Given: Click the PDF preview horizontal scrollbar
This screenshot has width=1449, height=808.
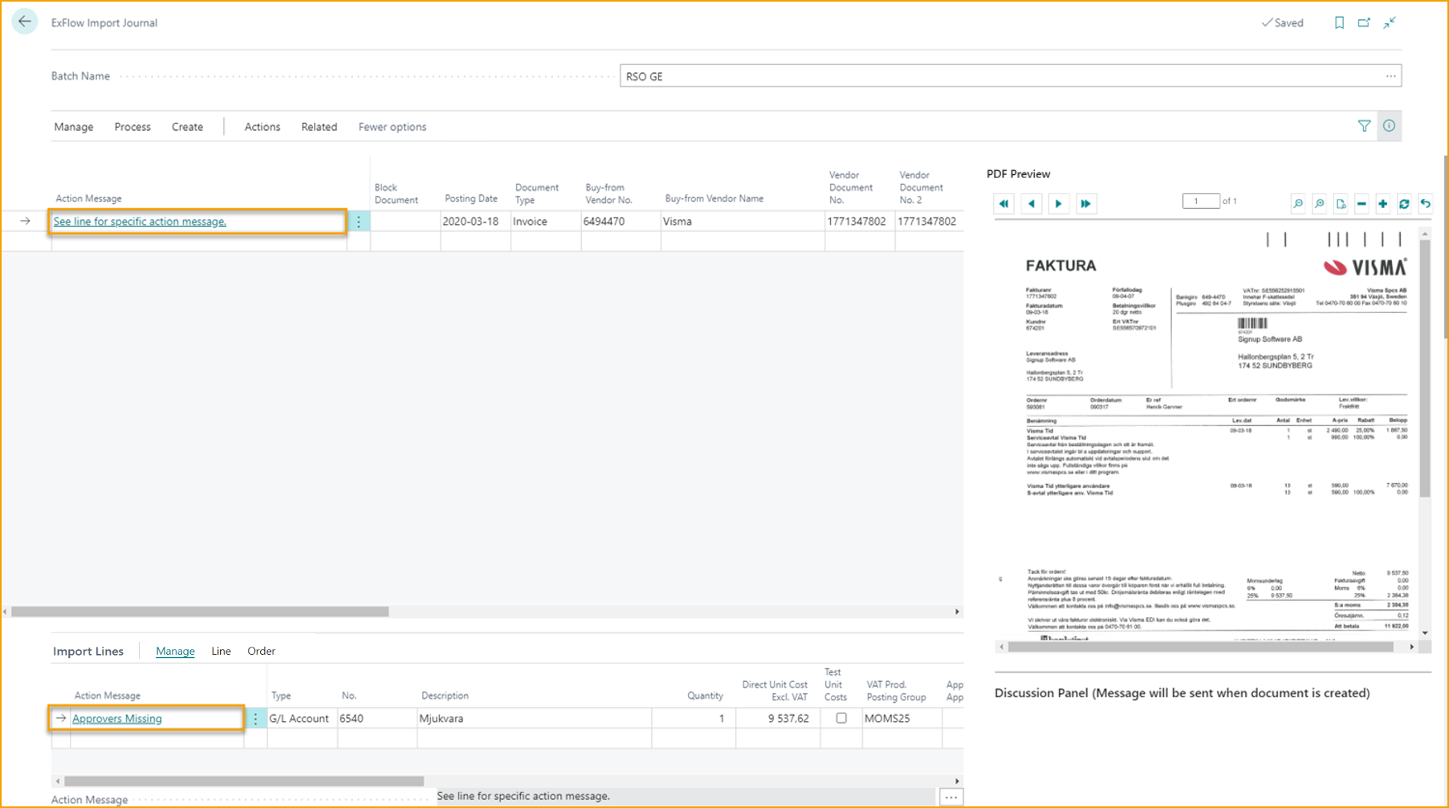Looking at the screenshot, I should pos(1201,647).
